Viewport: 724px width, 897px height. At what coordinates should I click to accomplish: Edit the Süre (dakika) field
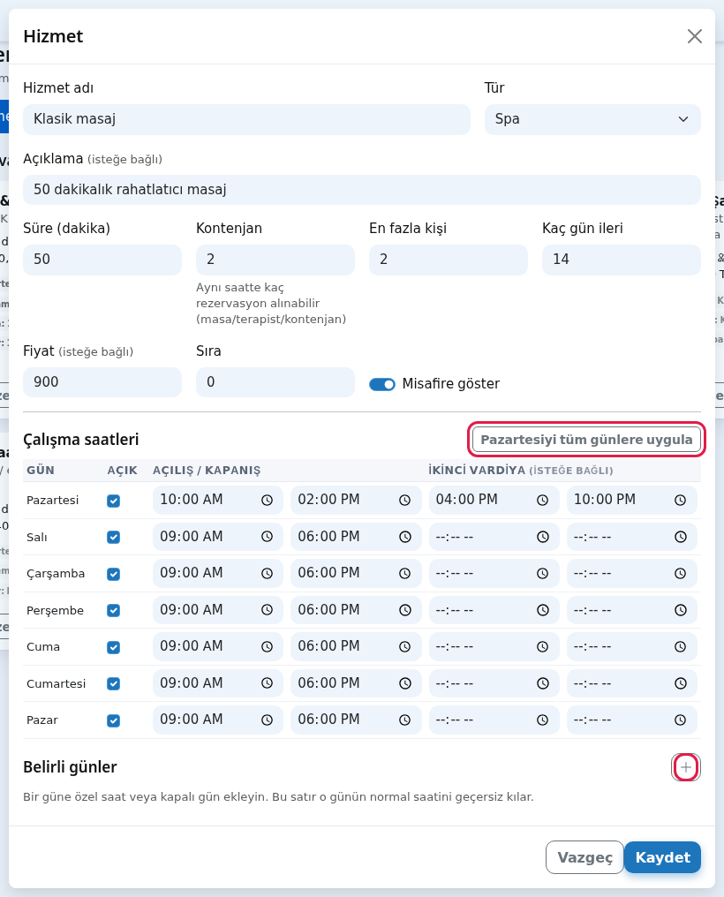102,260
